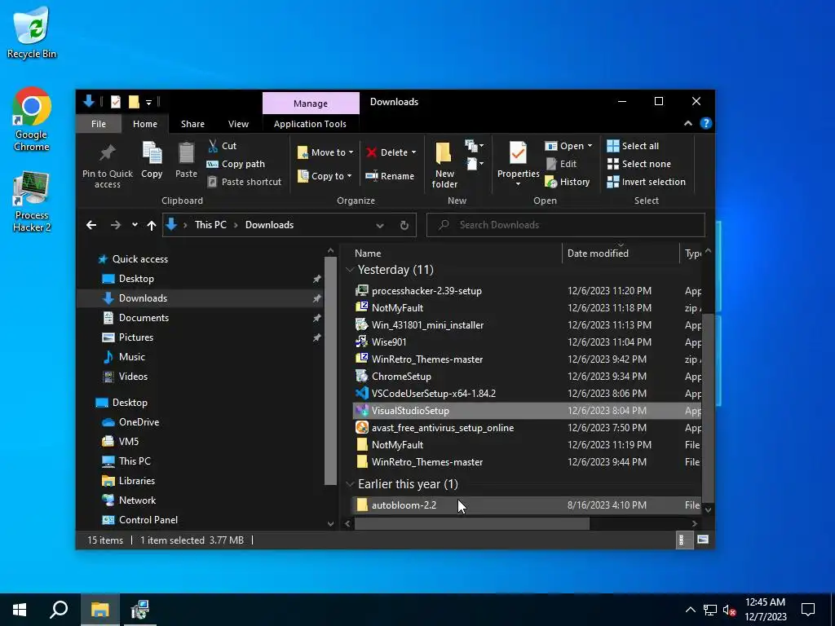Click the muted volume tray icon

(729, 610)
